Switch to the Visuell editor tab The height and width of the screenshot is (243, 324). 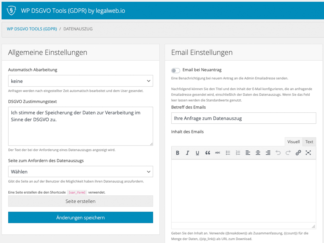click(x=293, y=142)
